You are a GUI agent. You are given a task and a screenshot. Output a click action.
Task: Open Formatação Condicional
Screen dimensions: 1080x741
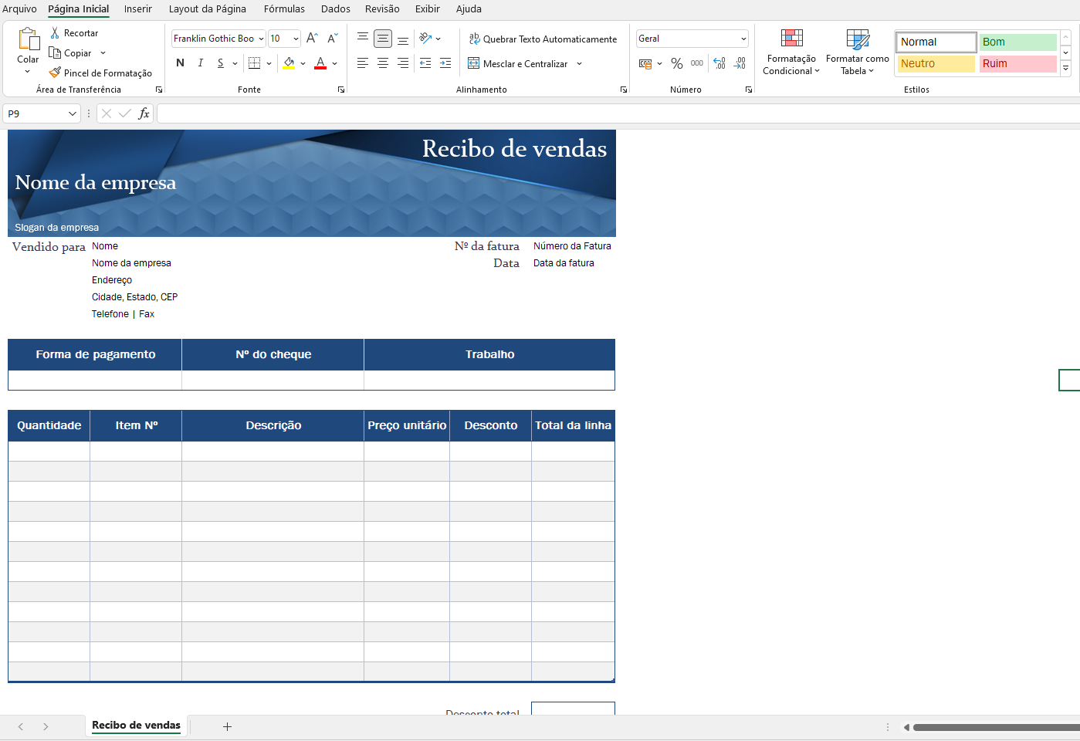point(791,52)
